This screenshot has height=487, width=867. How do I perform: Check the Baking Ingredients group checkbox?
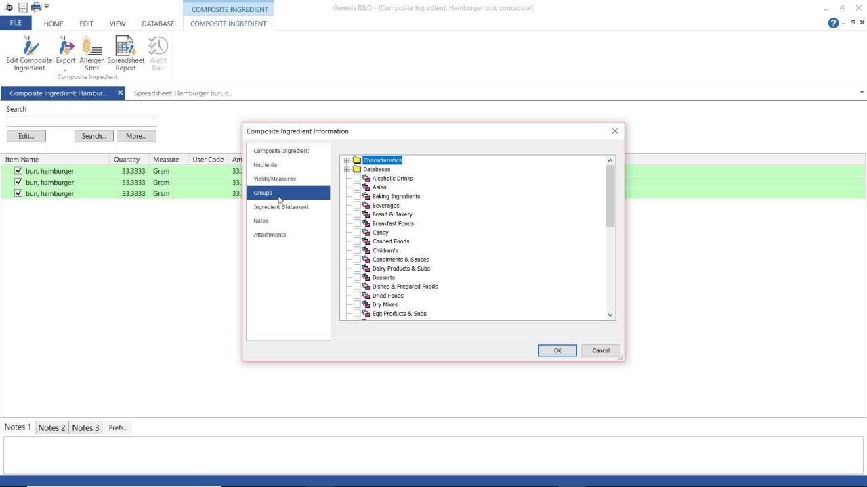click(x=358, y=196)
